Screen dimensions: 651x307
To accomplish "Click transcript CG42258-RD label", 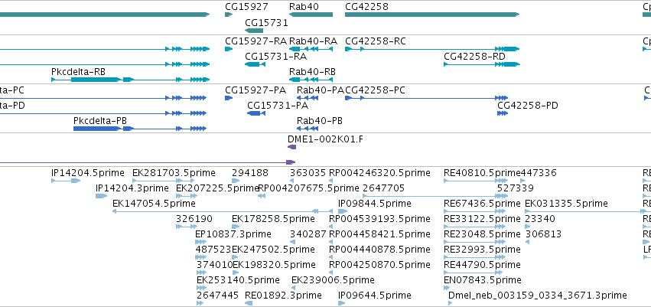I will 474,57.
